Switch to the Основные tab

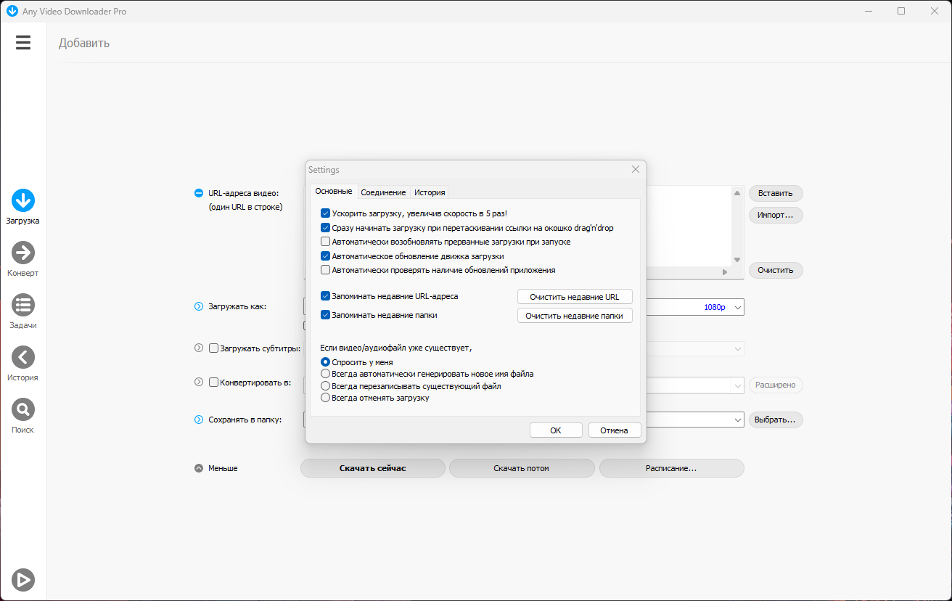tap(334, 192)
